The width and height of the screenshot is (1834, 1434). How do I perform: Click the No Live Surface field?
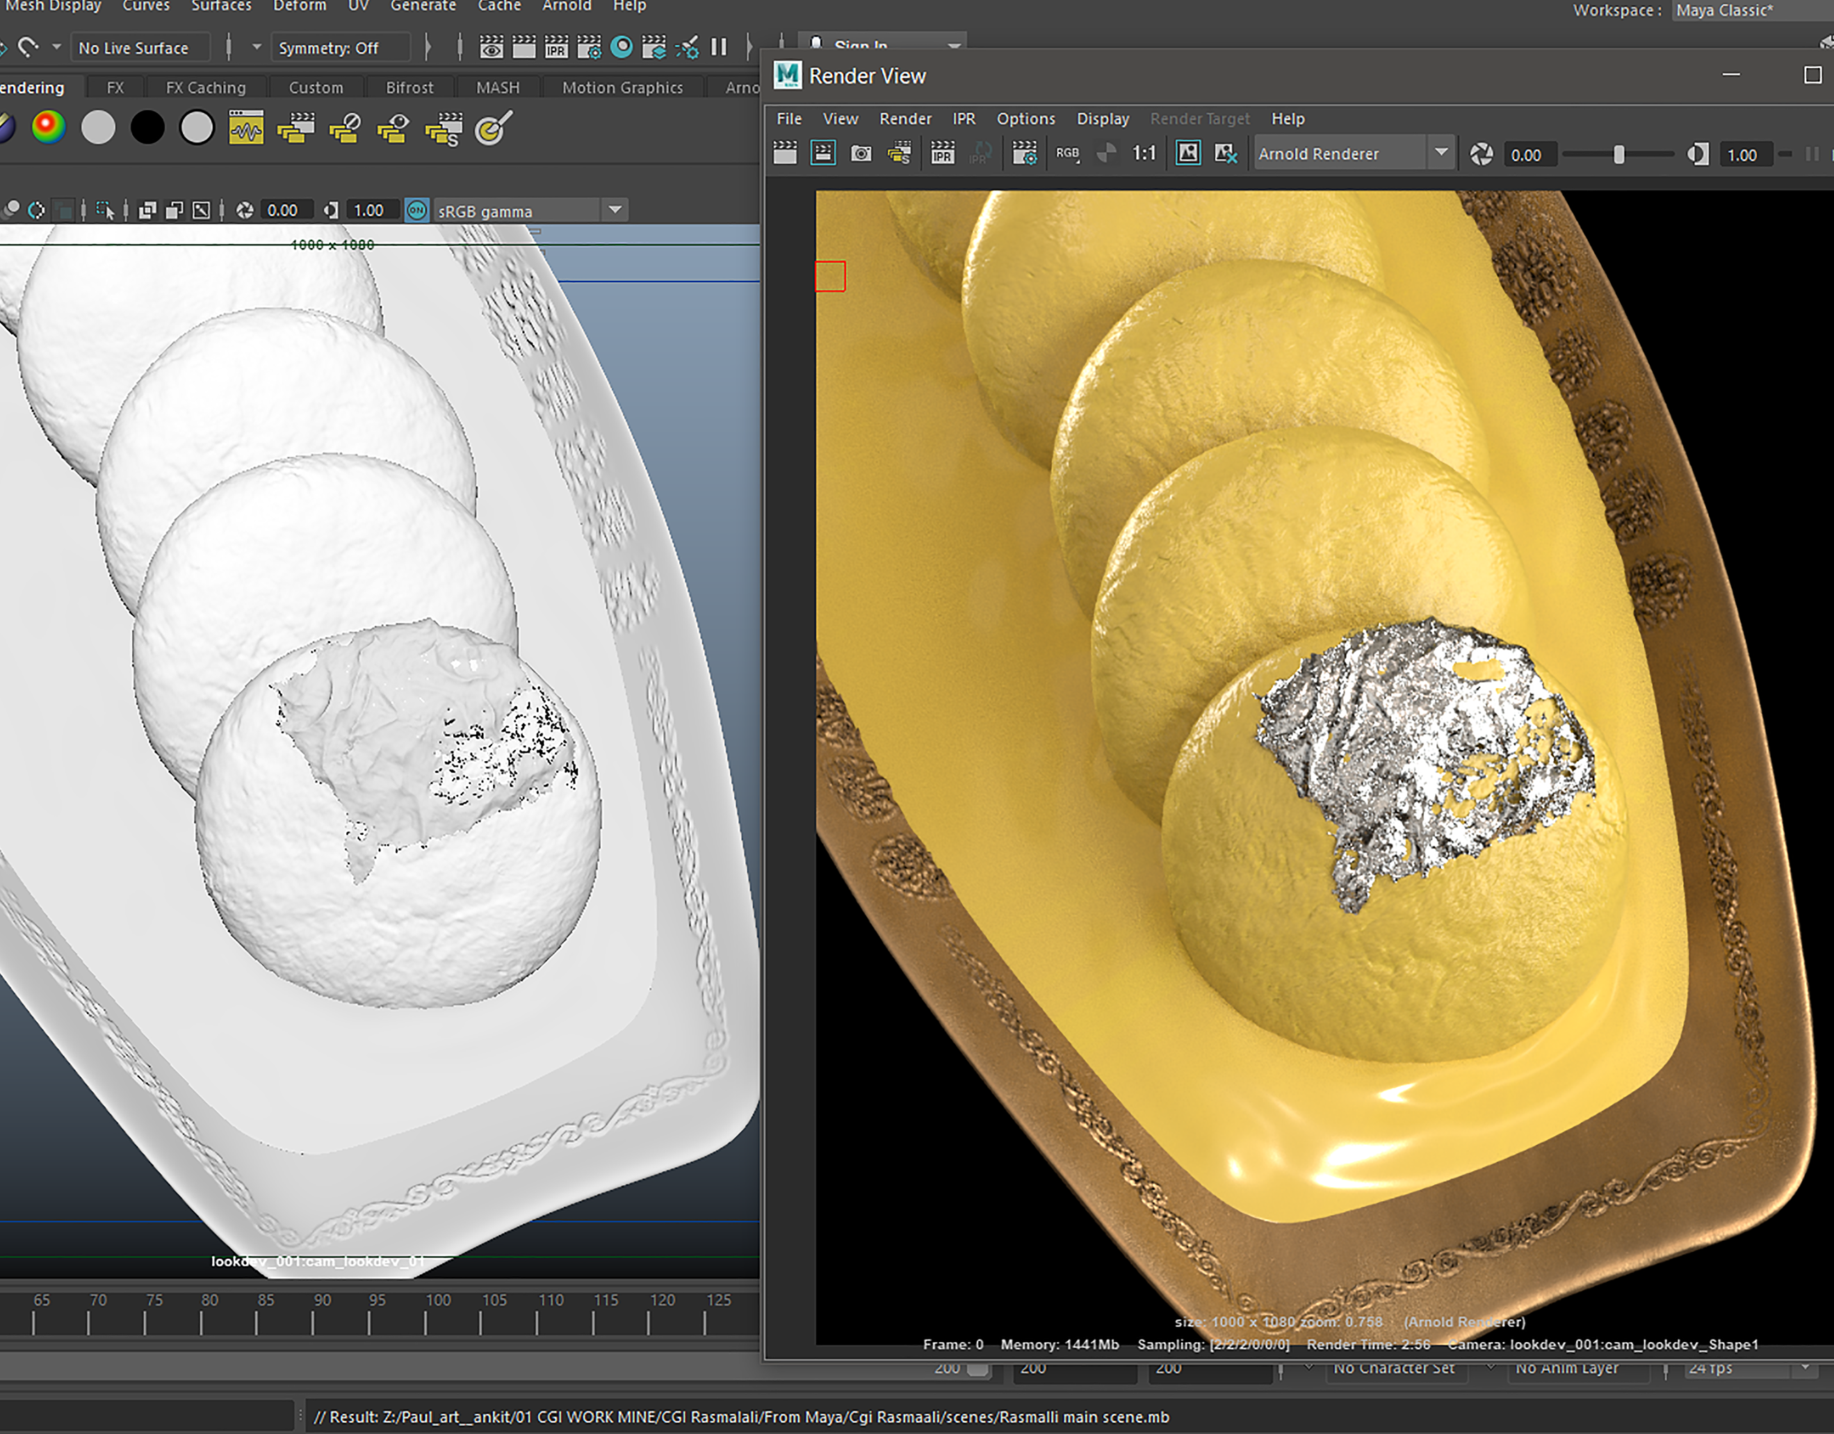pyautogui.click(x=133, y=48)
